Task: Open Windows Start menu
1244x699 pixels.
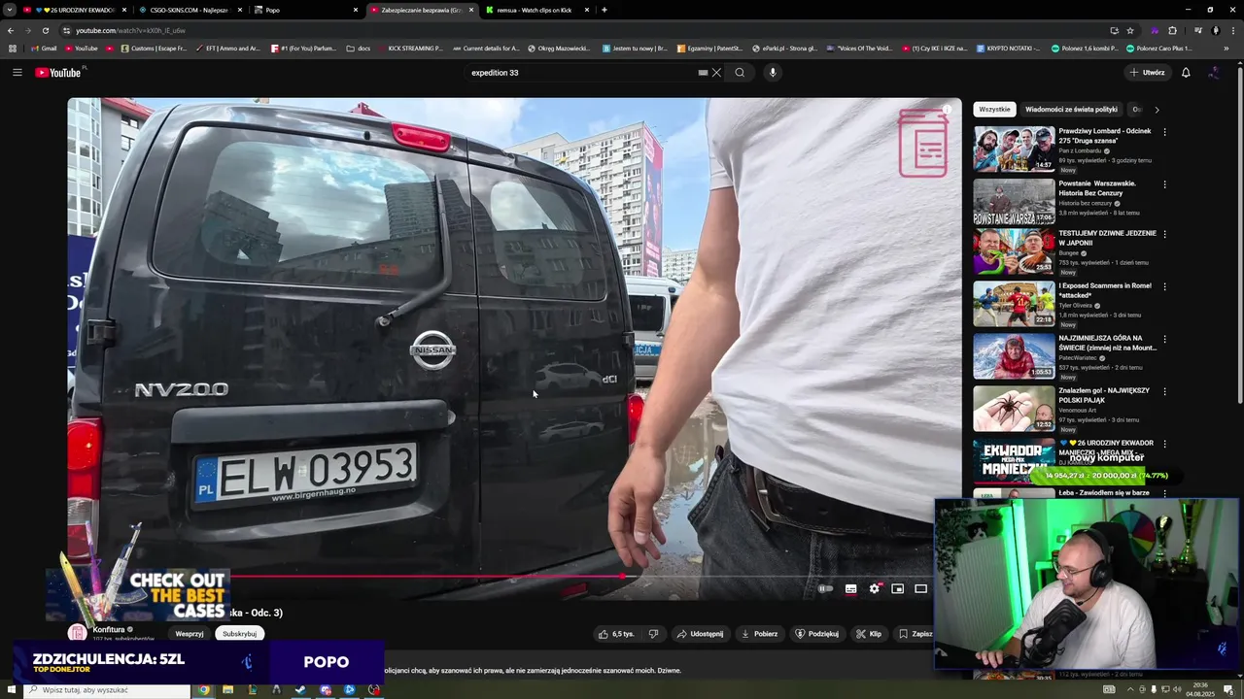Action: [12, 690]
